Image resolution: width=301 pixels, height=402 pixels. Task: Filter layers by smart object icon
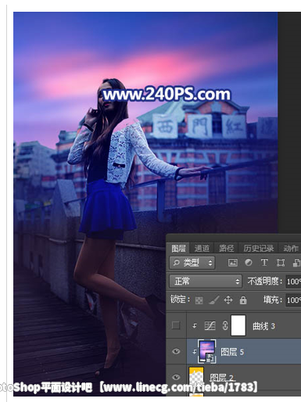tap(296, 263)
